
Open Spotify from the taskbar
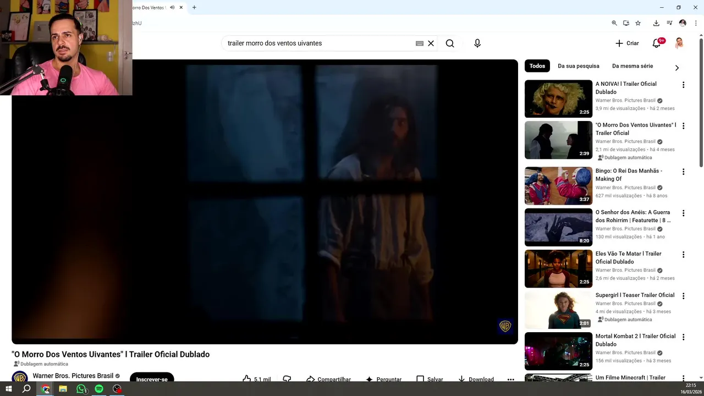(x=99, y=389)
